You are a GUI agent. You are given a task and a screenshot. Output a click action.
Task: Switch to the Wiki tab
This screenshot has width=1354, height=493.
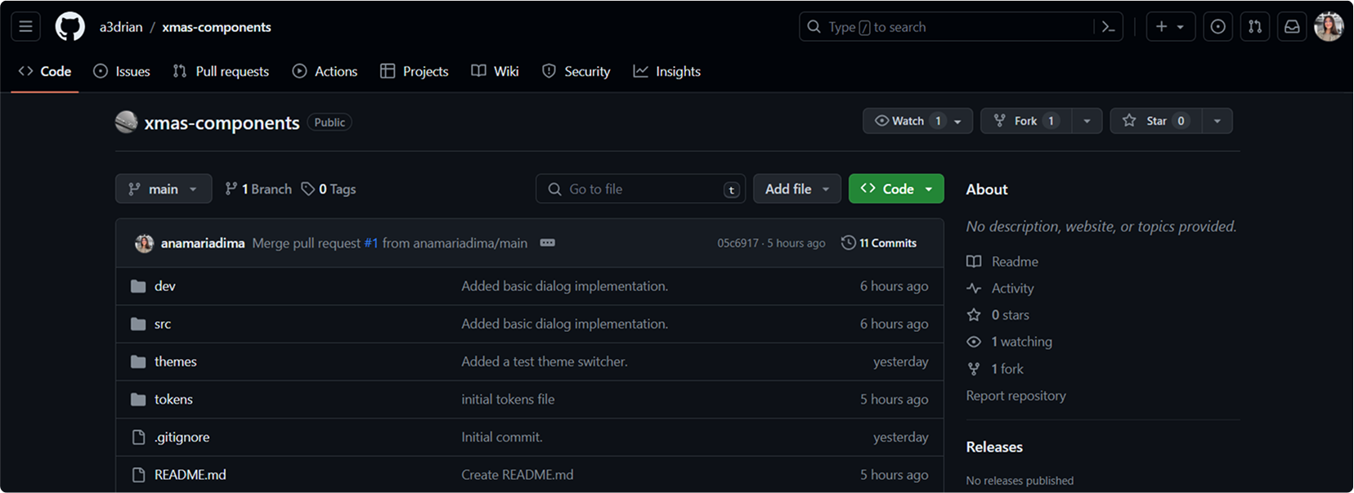495,72
